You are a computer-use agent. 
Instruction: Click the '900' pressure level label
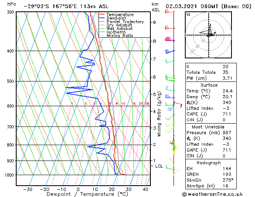(x=11, y=161)
